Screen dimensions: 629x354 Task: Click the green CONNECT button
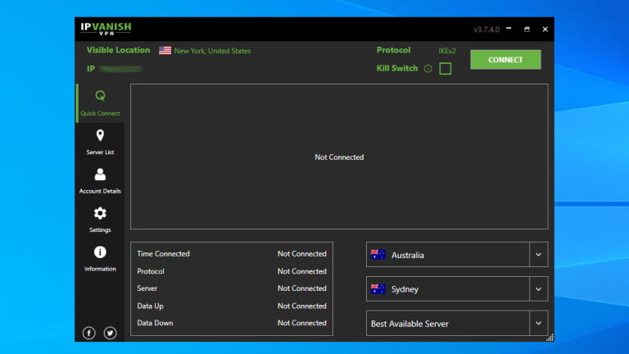pyautogui.click(x=505, y=60)
